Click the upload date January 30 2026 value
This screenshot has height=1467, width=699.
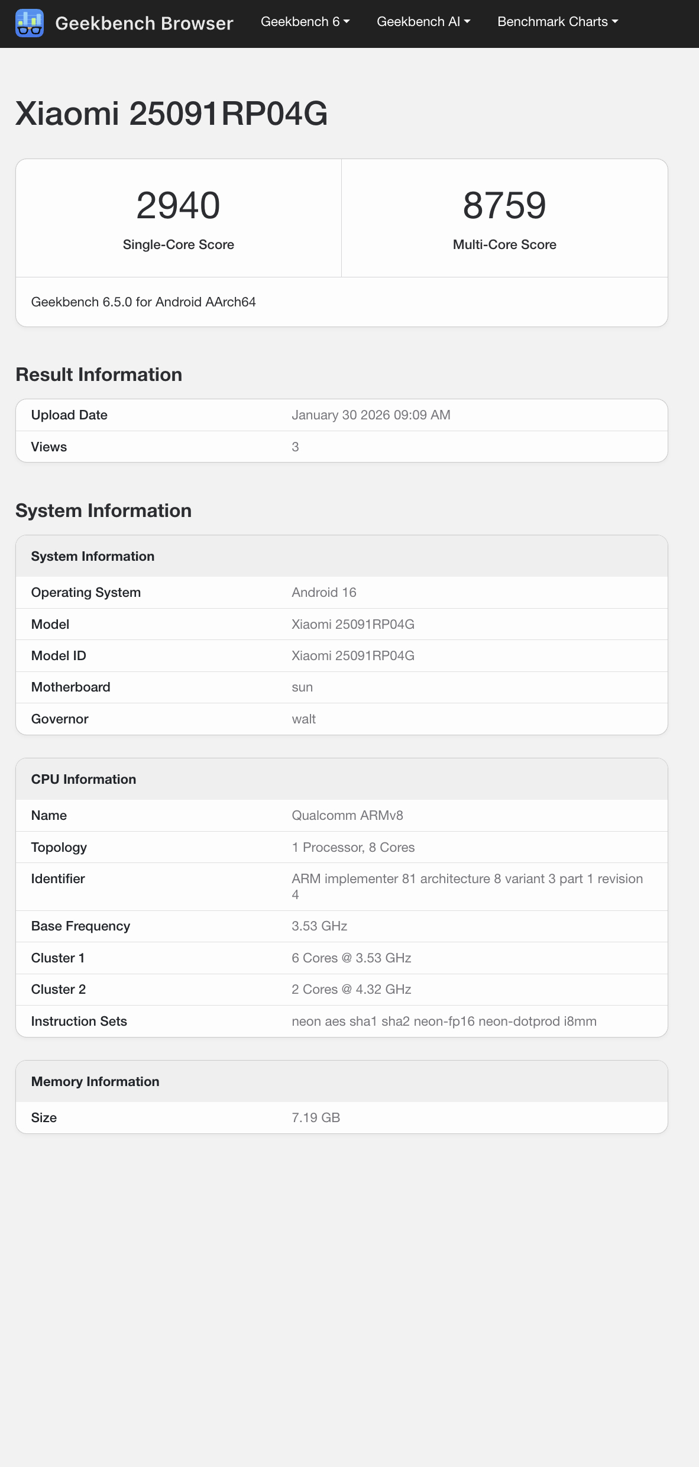coord(371,415)
